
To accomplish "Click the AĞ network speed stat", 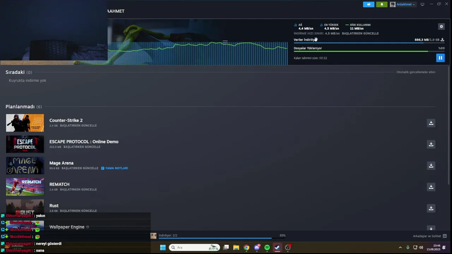I will 304,27.
